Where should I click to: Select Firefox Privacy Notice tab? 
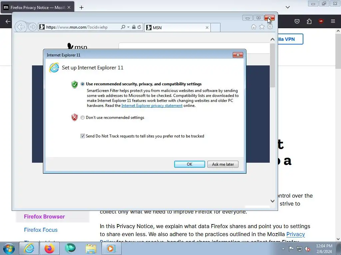tap(37, 7)
